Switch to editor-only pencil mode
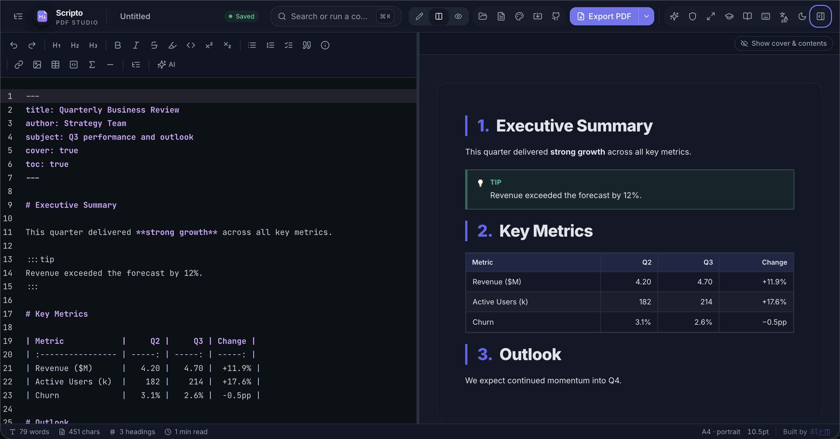Screen dimensions: 840x439 click(x=419, y=16)
